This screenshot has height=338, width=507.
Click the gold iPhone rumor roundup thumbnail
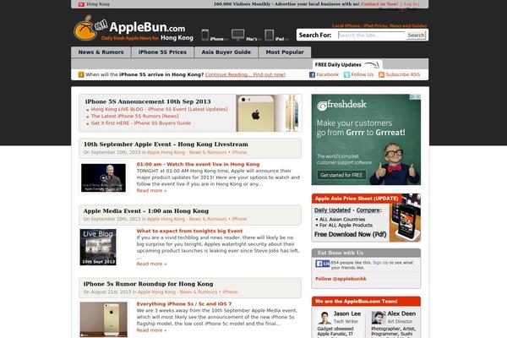click(103, 319)
